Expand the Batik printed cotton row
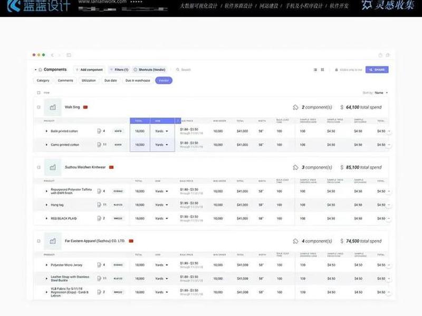The height and width of the screenshot is (316, 422). [46, 131]
